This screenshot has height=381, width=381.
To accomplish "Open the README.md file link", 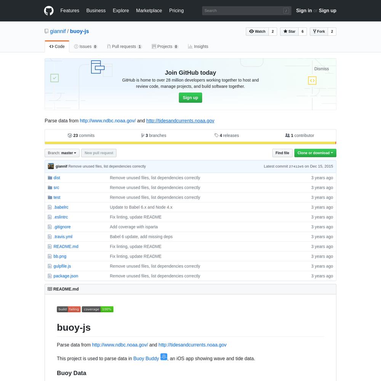I will pos(66,247).
